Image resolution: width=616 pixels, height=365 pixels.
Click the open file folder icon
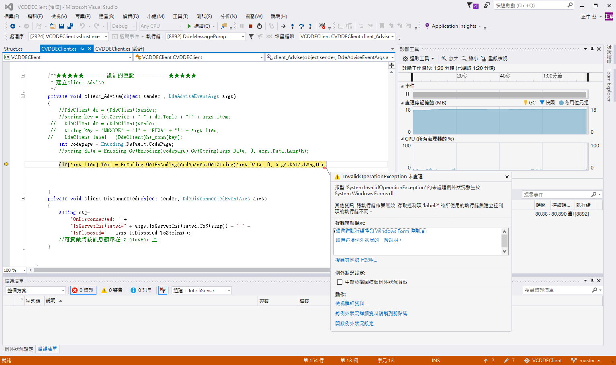pyautogui.click(x=53, y=26)
